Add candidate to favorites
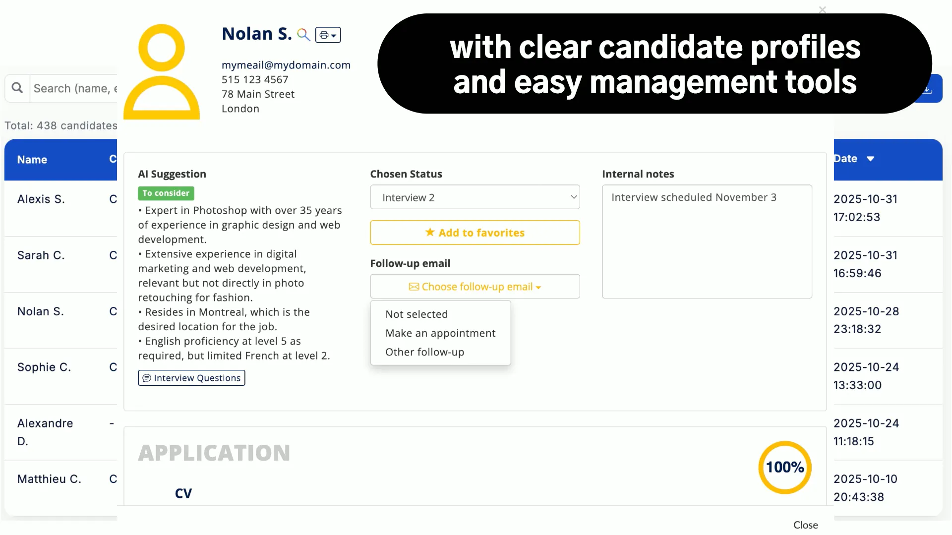 475,233
